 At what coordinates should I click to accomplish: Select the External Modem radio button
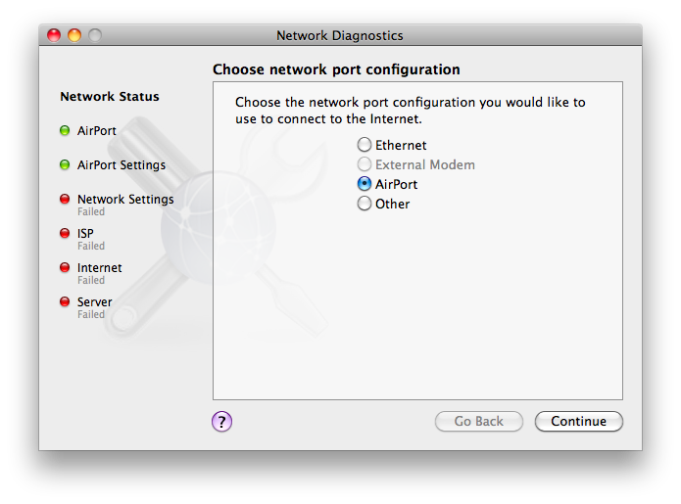tap(365, 164)
